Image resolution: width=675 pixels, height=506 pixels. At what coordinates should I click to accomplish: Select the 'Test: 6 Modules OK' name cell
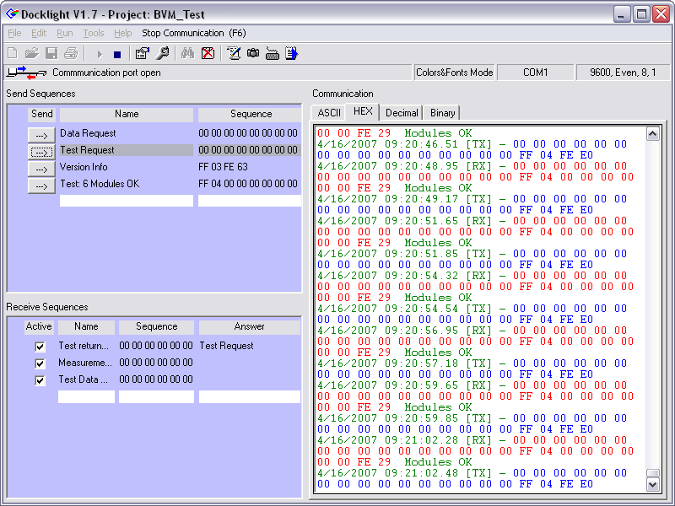point(126,184)
